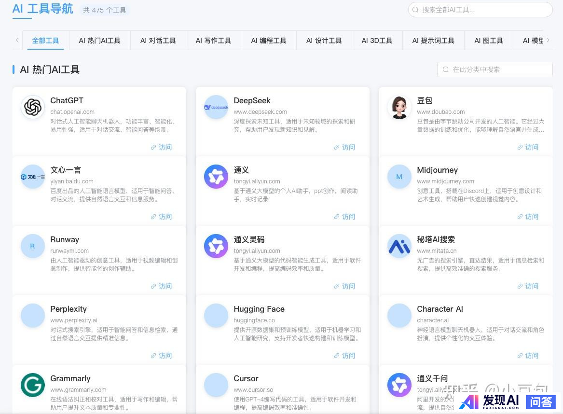Viewport: 563px width, 414px height.
Task: Select the AI 3D工具 tab
Action: pos(377,41)
